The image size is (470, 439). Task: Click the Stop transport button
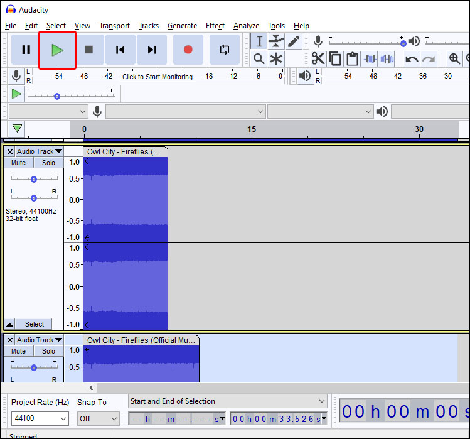(89, 50)
